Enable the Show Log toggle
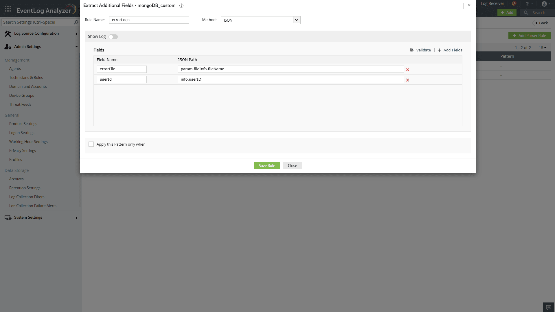 (x=113, y=37)
